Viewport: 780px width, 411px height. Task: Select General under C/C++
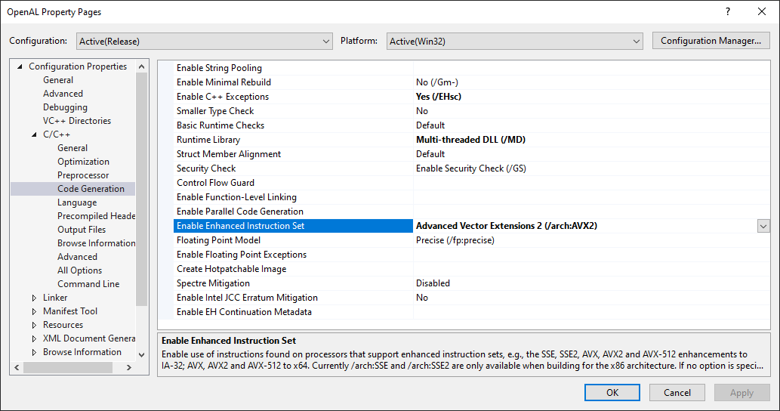(x=72, y=148)
